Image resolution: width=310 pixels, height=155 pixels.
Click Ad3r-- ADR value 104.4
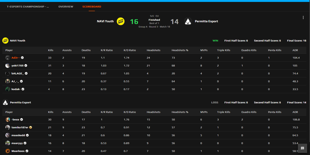296,58
